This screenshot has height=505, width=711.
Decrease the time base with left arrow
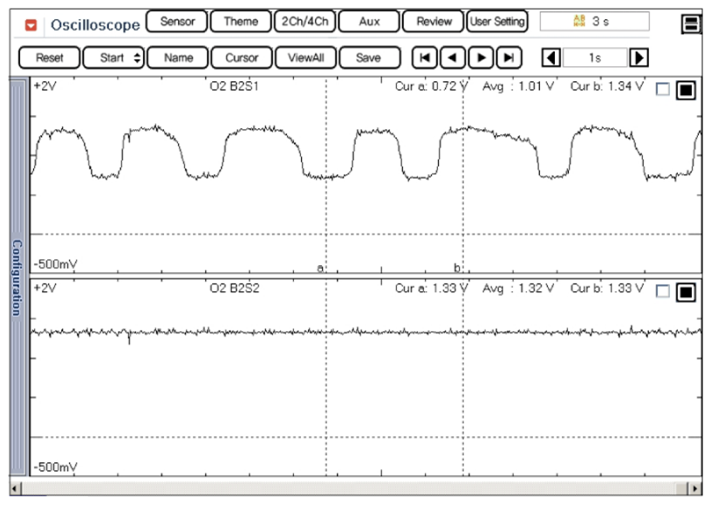click(x=551, y=58)
